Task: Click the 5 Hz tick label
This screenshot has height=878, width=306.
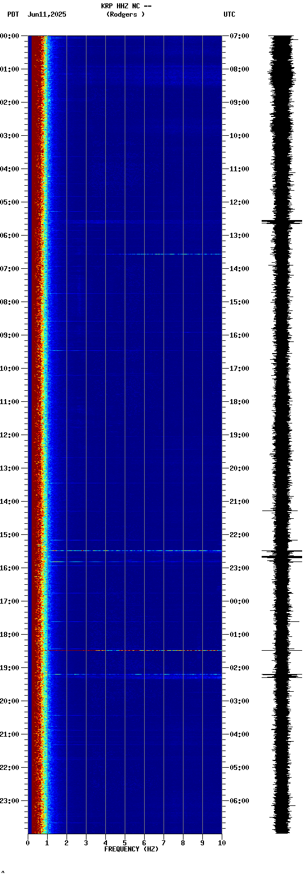Action: [x=125, y=843]
